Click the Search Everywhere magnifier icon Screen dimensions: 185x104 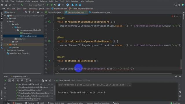click(175, 5)
